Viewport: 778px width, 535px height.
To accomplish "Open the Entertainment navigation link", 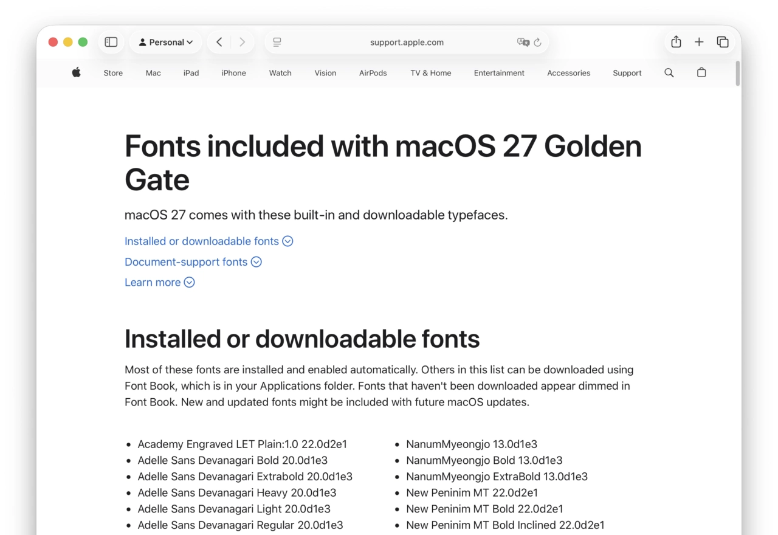I will click(x=499, y=73).
